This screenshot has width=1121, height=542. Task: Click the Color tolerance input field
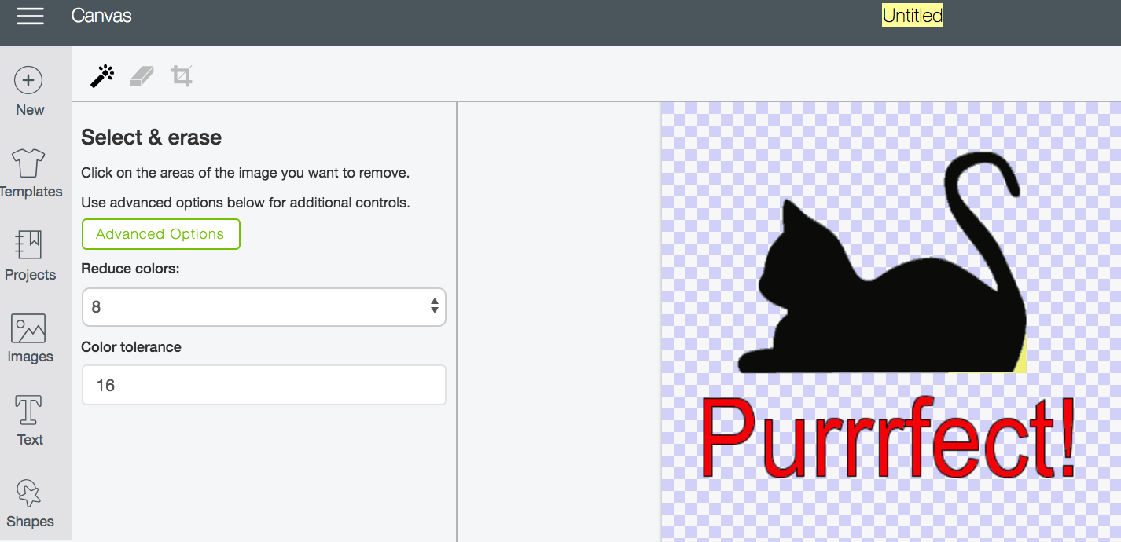tap(263, 385)
